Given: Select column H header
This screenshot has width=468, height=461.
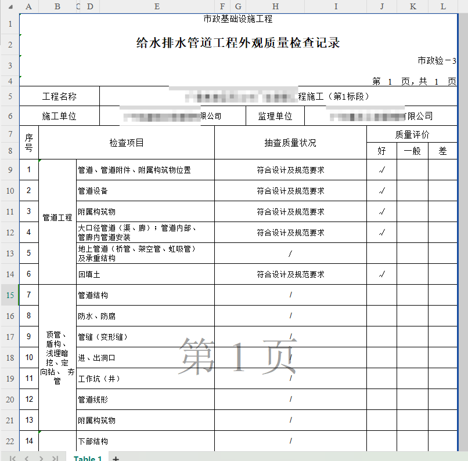Looking at the screenshot, I should tap(275, 6).
